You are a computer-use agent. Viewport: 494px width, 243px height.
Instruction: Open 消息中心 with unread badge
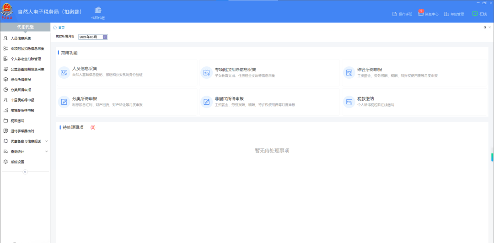428,14
